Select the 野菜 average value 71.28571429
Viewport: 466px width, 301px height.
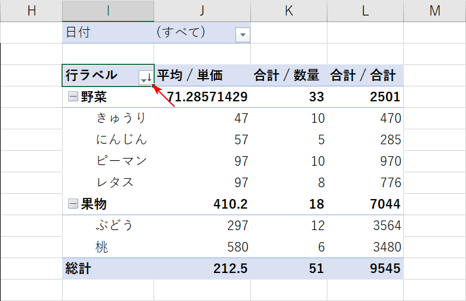click(x=207, y=97)
